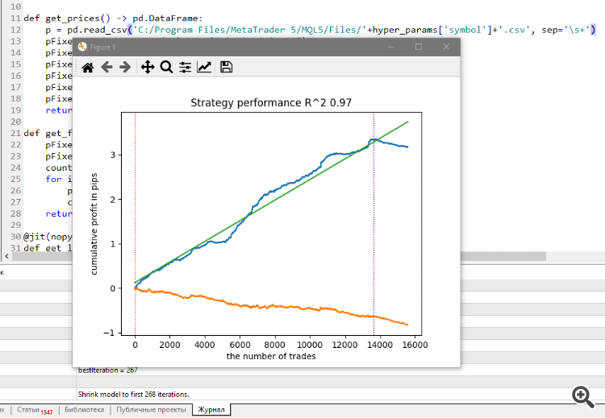
Task: Click the left scroll arrow of editor
Action: (x=6, y=256)
